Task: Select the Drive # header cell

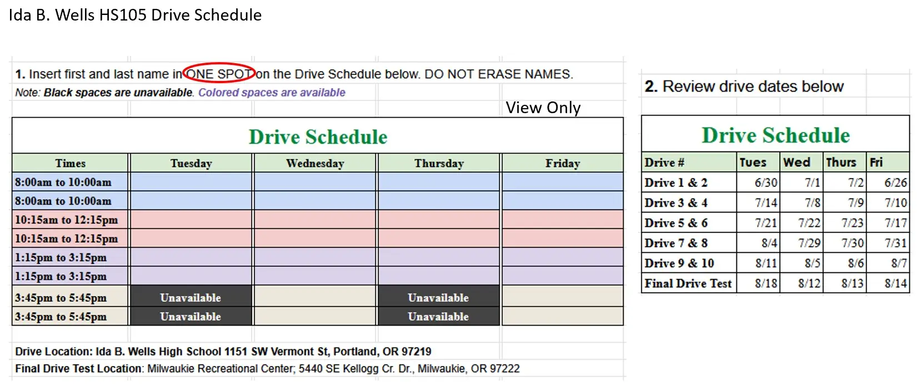Action: (664, 162)
